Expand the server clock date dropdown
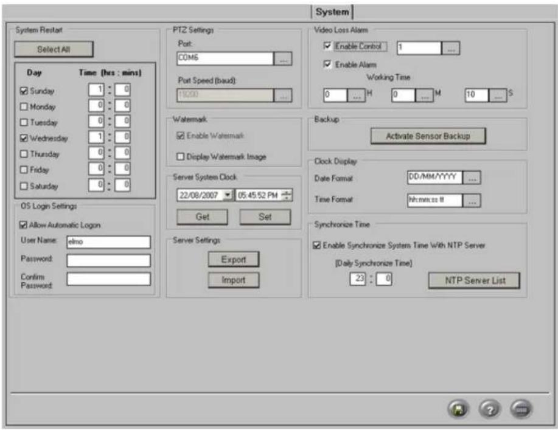 point(228,195)
